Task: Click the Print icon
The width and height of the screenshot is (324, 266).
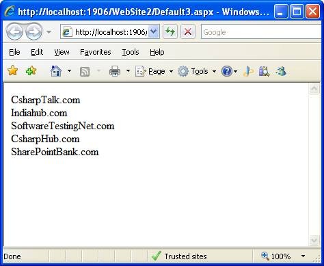Action: [x=115, y=71]
